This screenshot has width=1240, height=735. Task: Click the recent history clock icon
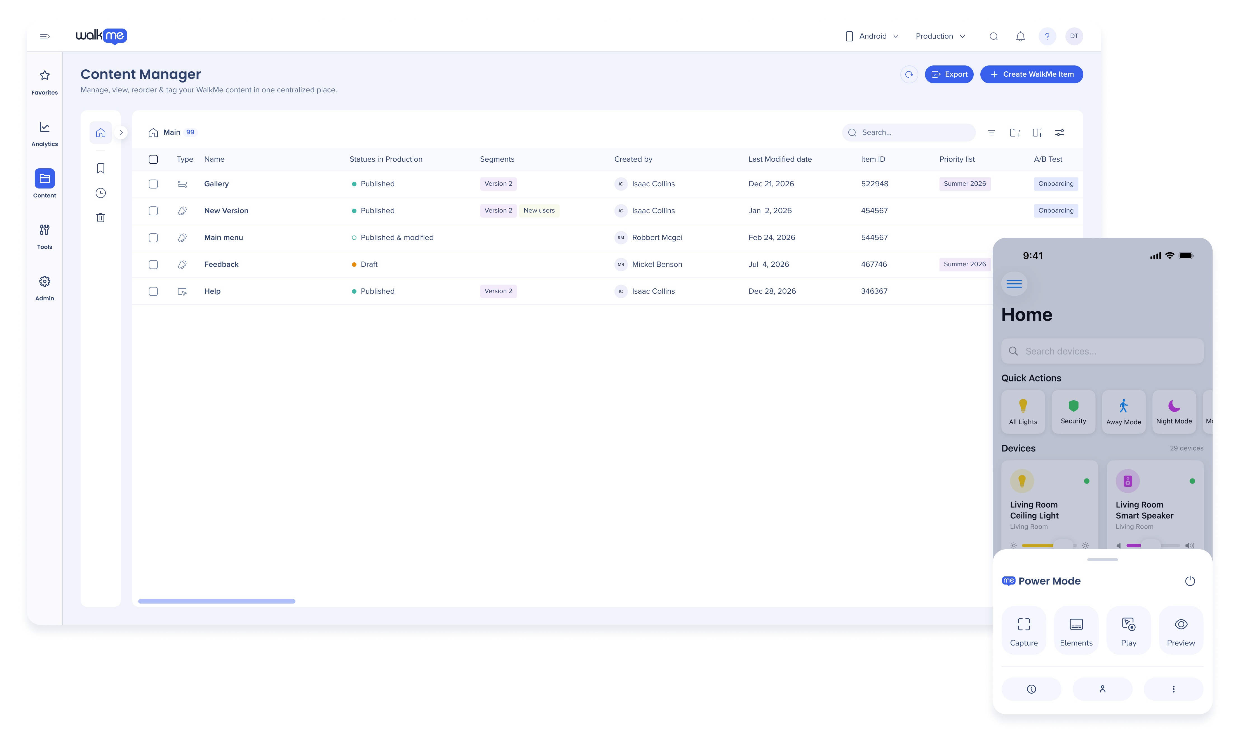100,193
